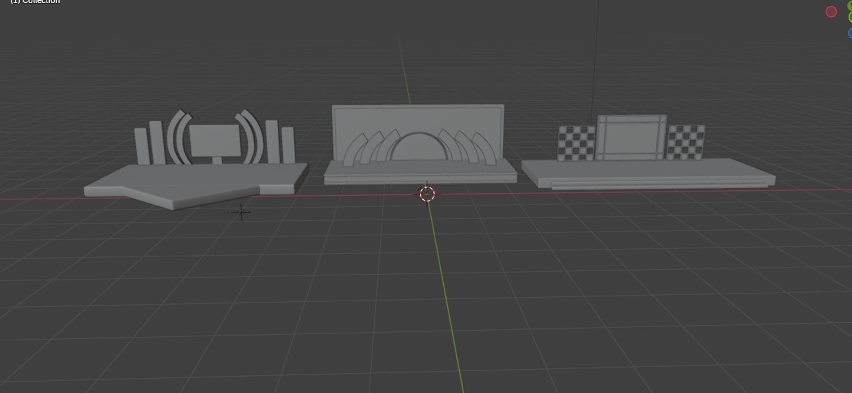This screenshot has width=852, height=393.
Task: Select the stage model with curved arcs and pillars
Action: 196,160
